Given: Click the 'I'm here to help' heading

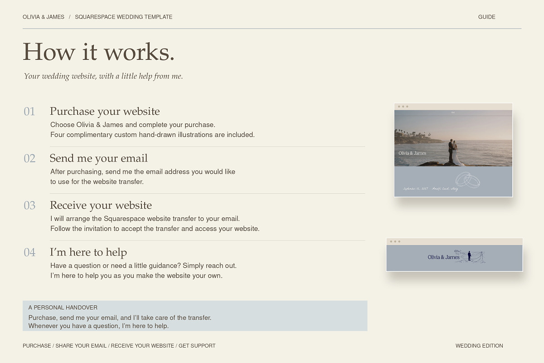Looking at the screenshot, I should tap(88, 252).
